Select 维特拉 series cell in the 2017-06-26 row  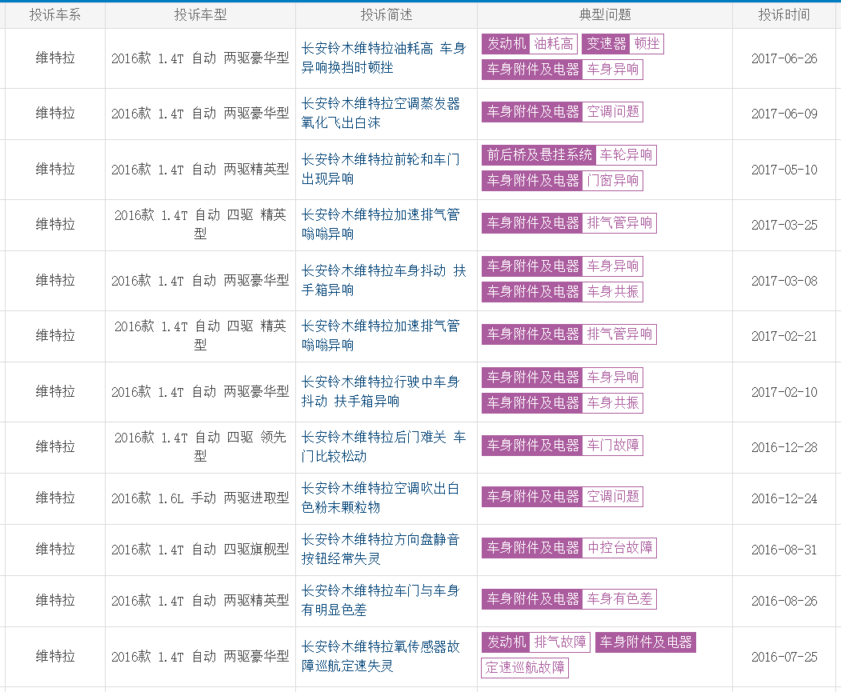(55, 58)
